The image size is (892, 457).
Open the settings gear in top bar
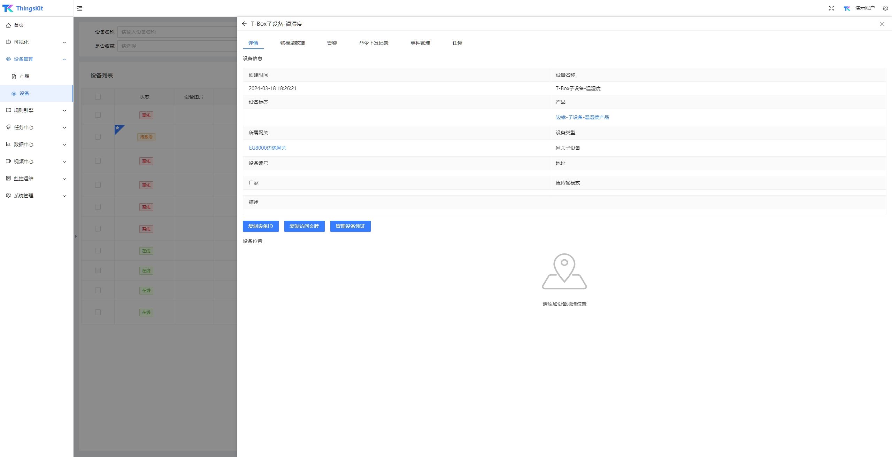pos(885,8)
